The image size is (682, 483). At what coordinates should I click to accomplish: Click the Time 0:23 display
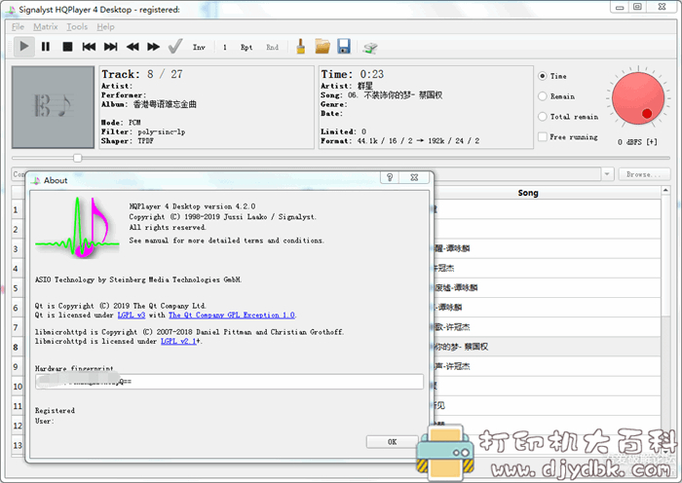353,74
